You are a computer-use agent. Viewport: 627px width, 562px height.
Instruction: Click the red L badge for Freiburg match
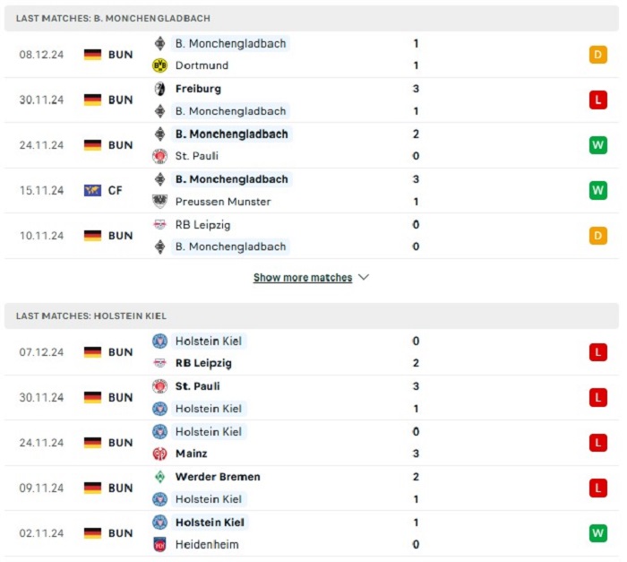[597, 99]
